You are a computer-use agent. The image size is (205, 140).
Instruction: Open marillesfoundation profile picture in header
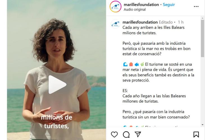[115, 6]
